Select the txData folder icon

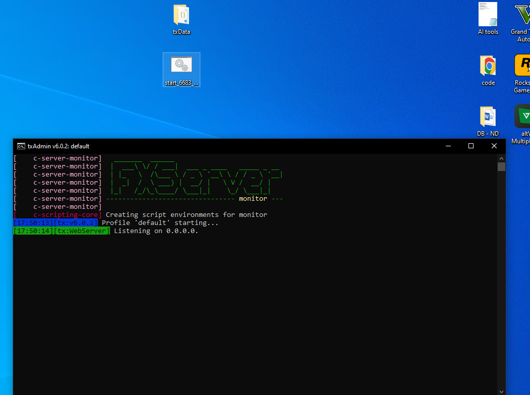click(x=181, y=15)
